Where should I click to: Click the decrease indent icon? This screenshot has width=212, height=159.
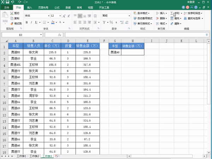89,16
